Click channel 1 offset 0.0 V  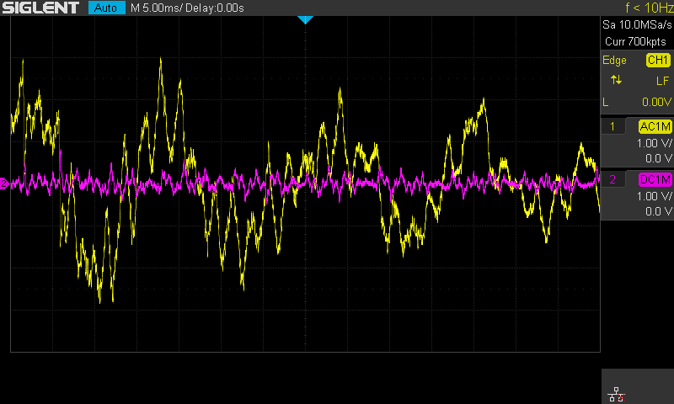(659, 158)
